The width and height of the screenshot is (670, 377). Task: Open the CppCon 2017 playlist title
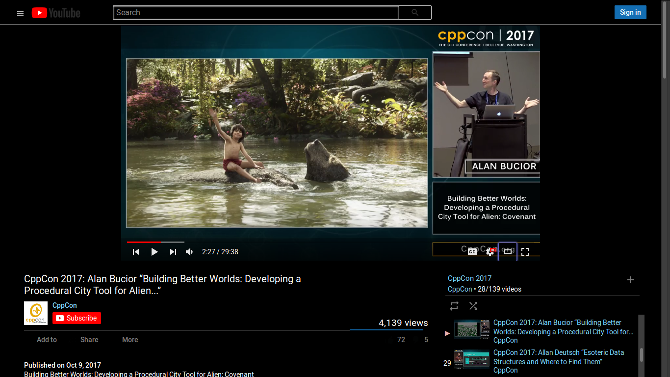(x=469, y=278)
